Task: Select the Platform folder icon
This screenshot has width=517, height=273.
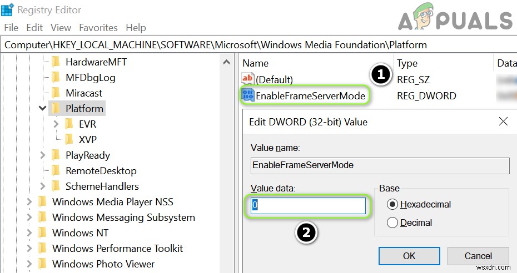Action: 56,108
